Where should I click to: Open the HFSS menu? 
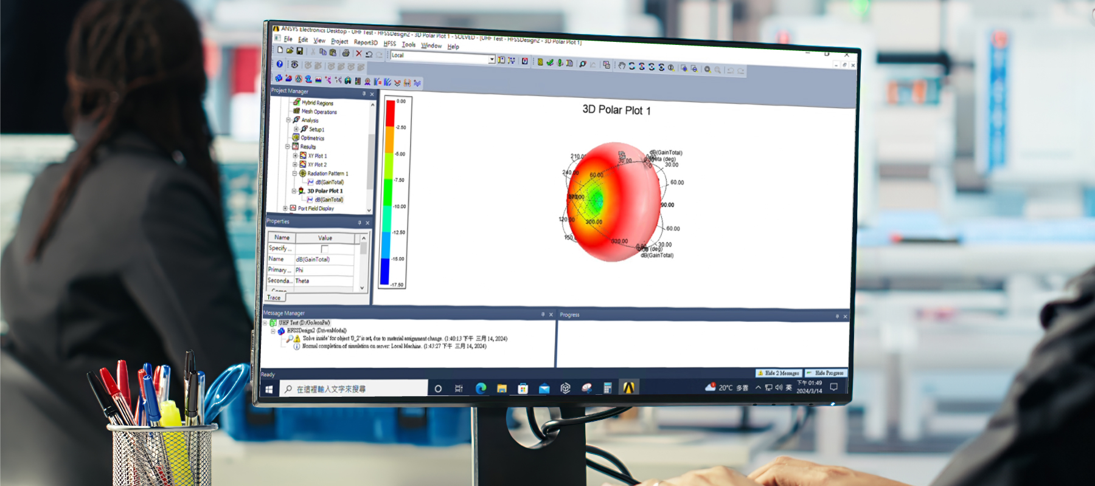pyautogui.click(x=389, y=44)
